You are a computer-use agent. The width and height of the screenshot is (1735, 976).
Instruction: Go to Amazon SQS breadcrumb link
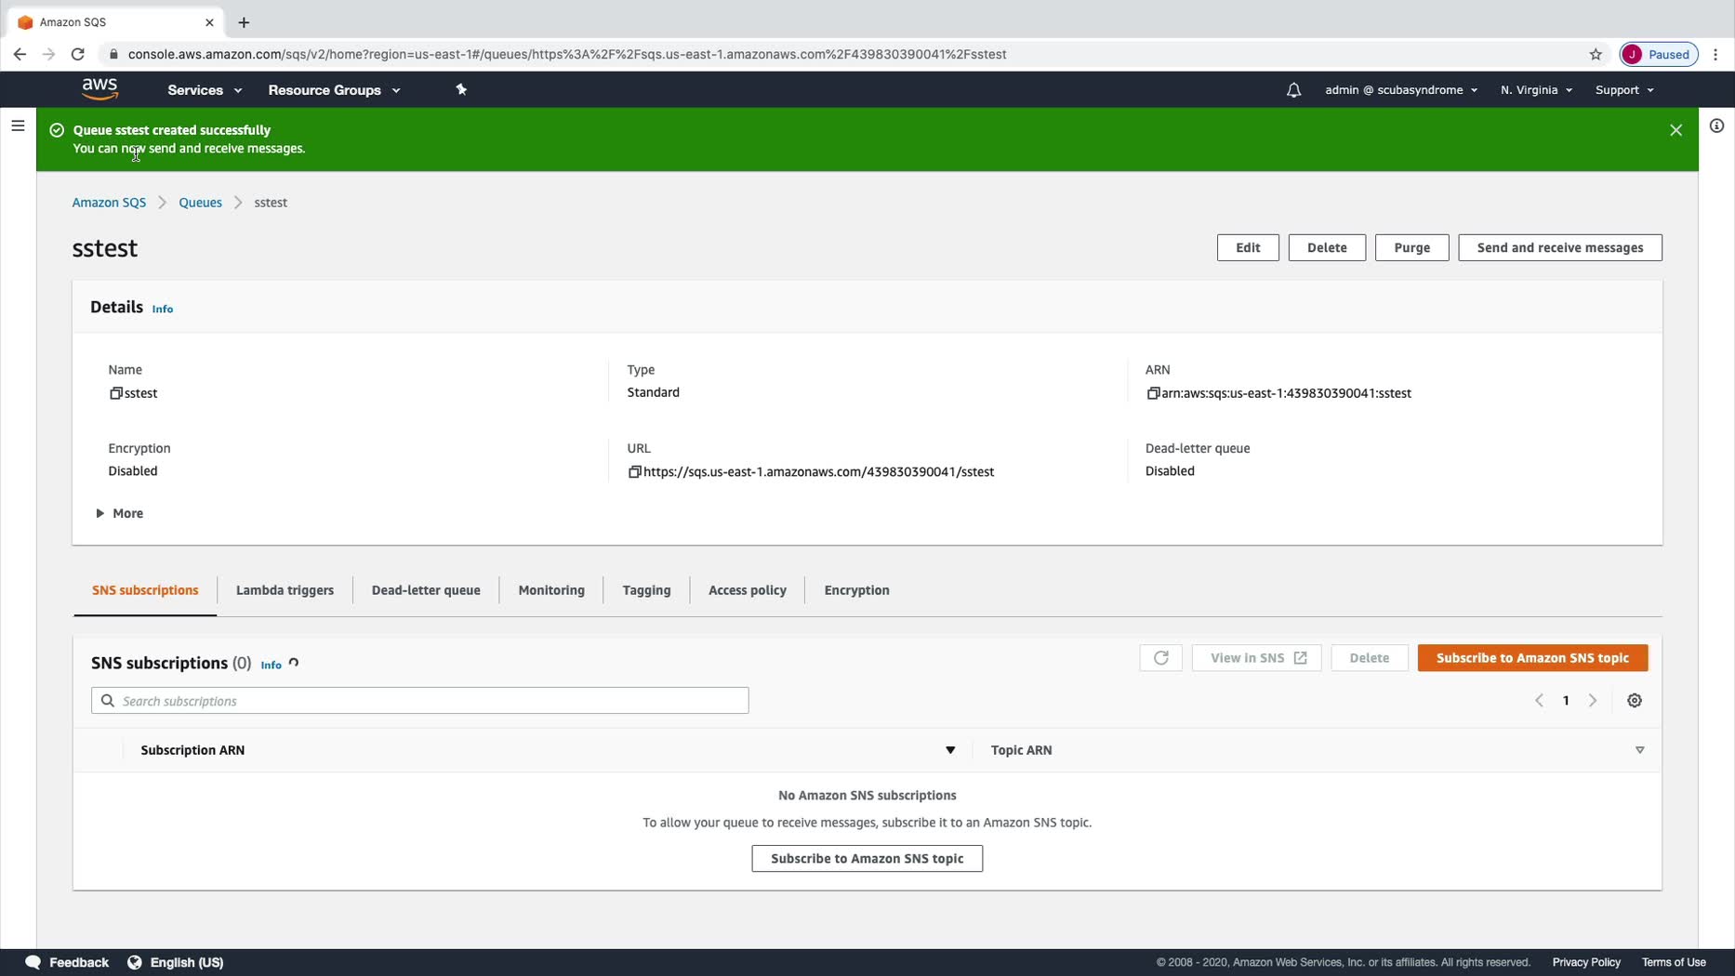[109, 203]
